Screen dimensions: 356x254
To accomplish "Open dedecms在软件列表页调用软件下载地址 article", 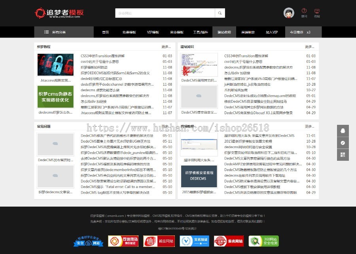I will pyautogui.click(x=255, y=175).
